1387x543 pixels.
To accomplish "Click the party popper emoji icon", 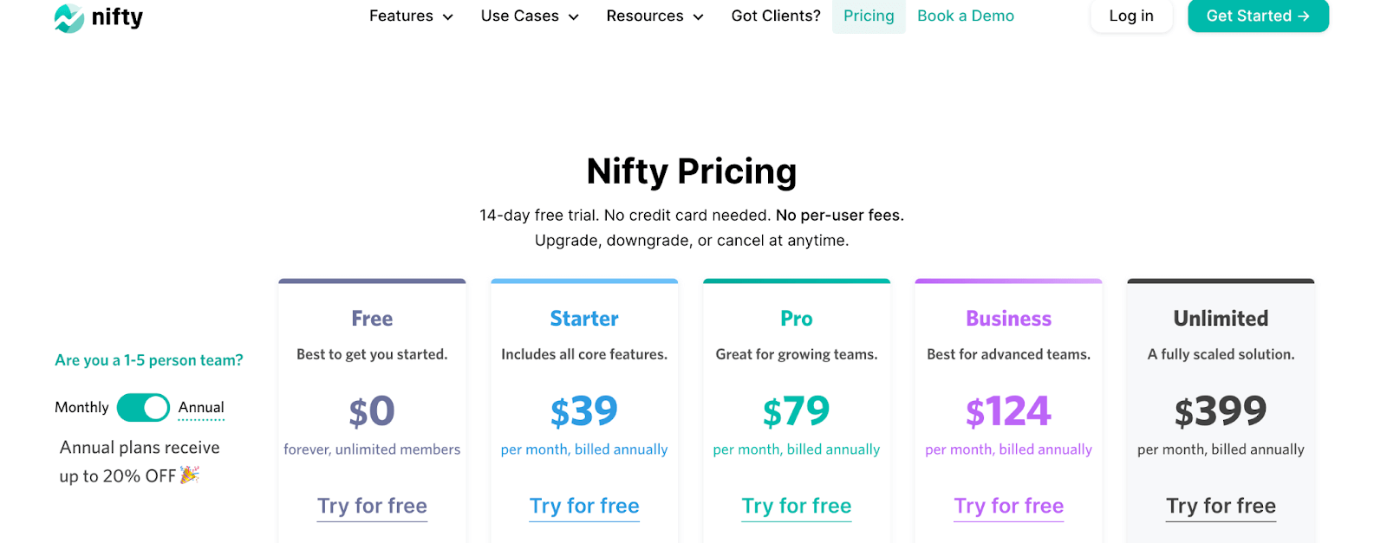I will click(190, 475).
